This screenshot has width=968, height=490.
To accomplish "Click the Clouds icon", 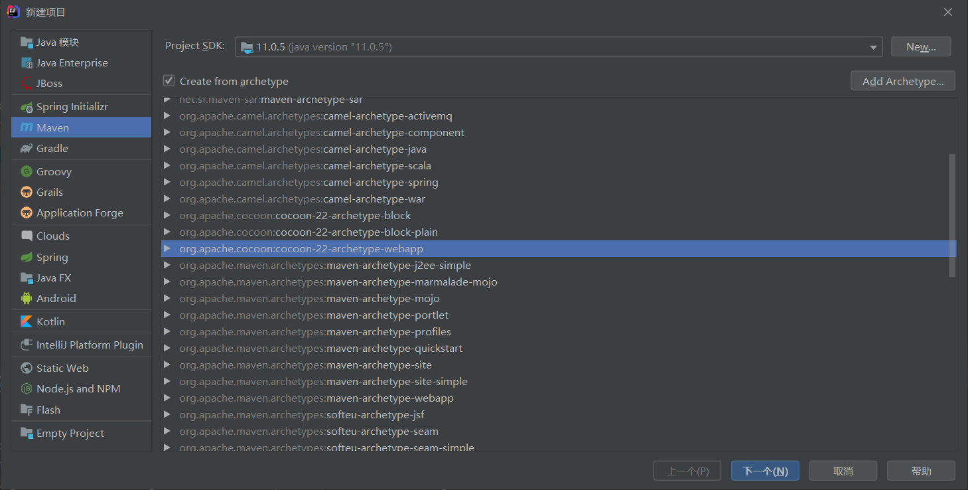I will 27,236.
